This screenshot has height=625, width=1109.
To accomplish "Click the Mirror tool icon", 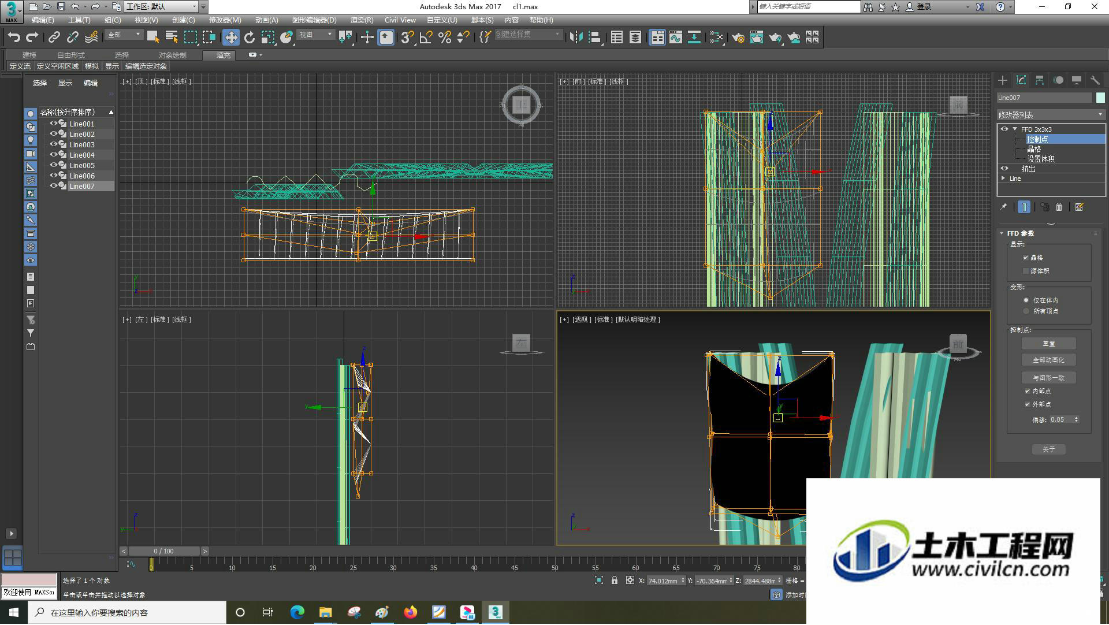I will 576,38.
